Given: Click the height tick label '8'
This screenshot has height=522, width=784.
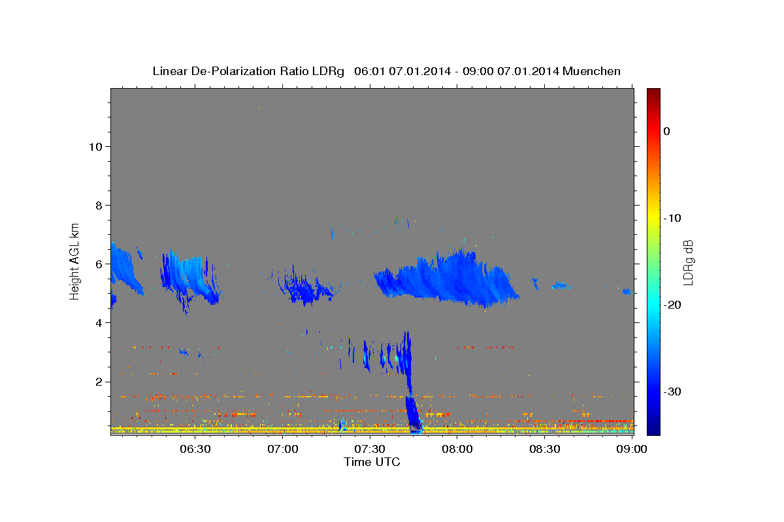Looking at the screenshot, I should [x=97, y=205].
